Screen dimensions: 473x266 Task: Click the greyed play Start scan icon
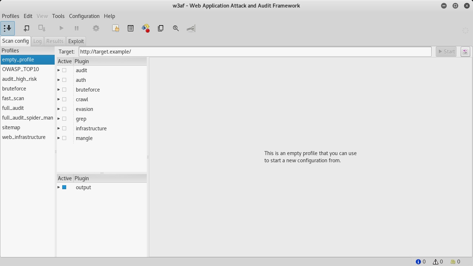tap(61, 28)
